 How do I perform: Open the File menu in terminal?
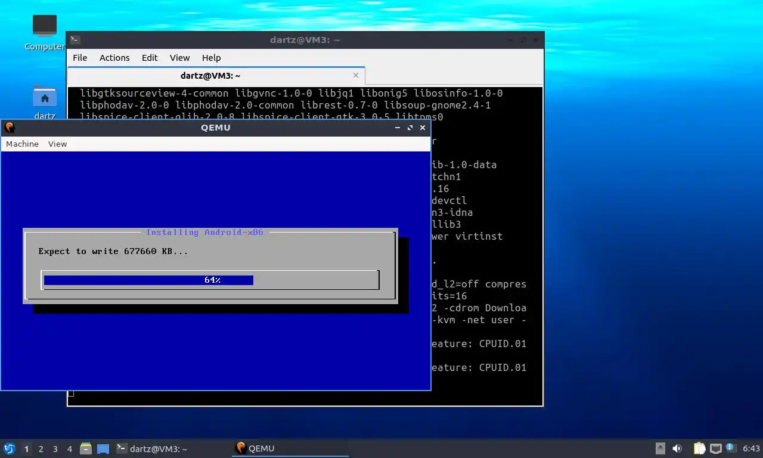coord(80,58)
